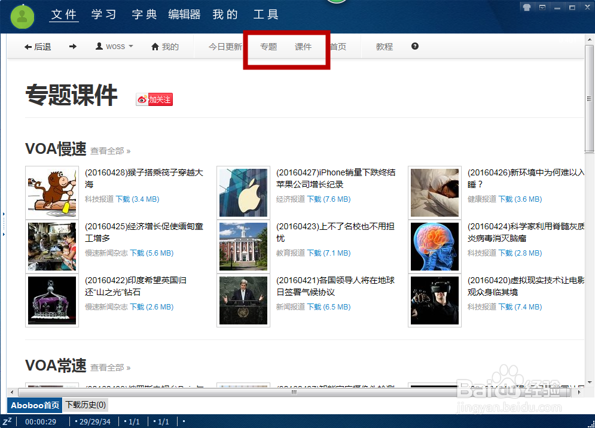
Task: Open the virtual reality headset thumbnail
Action: (435, 300)
